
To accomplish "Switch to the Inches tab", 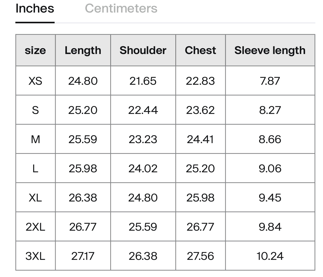I will coord(35,9).
